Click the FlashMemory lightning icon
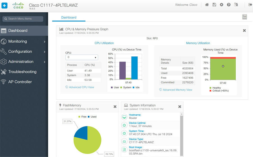The image size is (253, 157). [60, 105]
